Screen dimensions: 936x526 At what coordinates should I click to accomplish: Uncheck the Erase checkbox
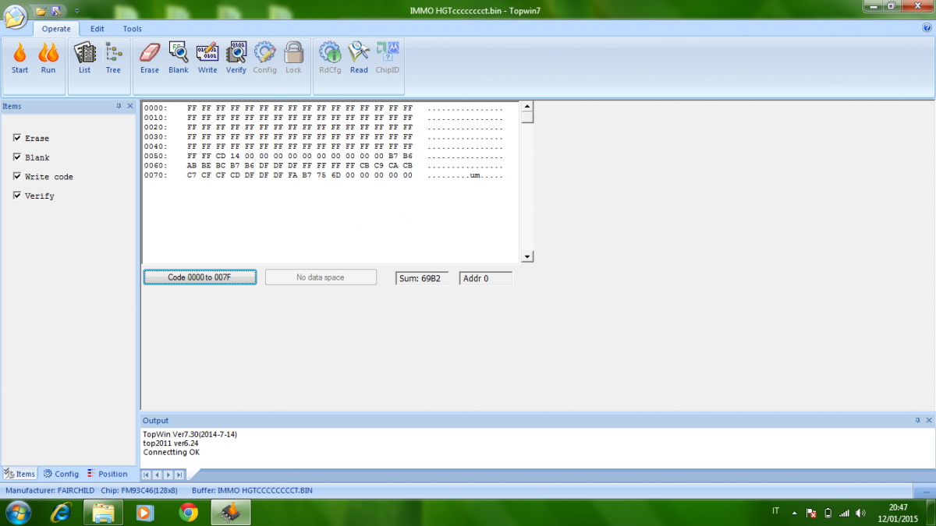pos(17,138)
